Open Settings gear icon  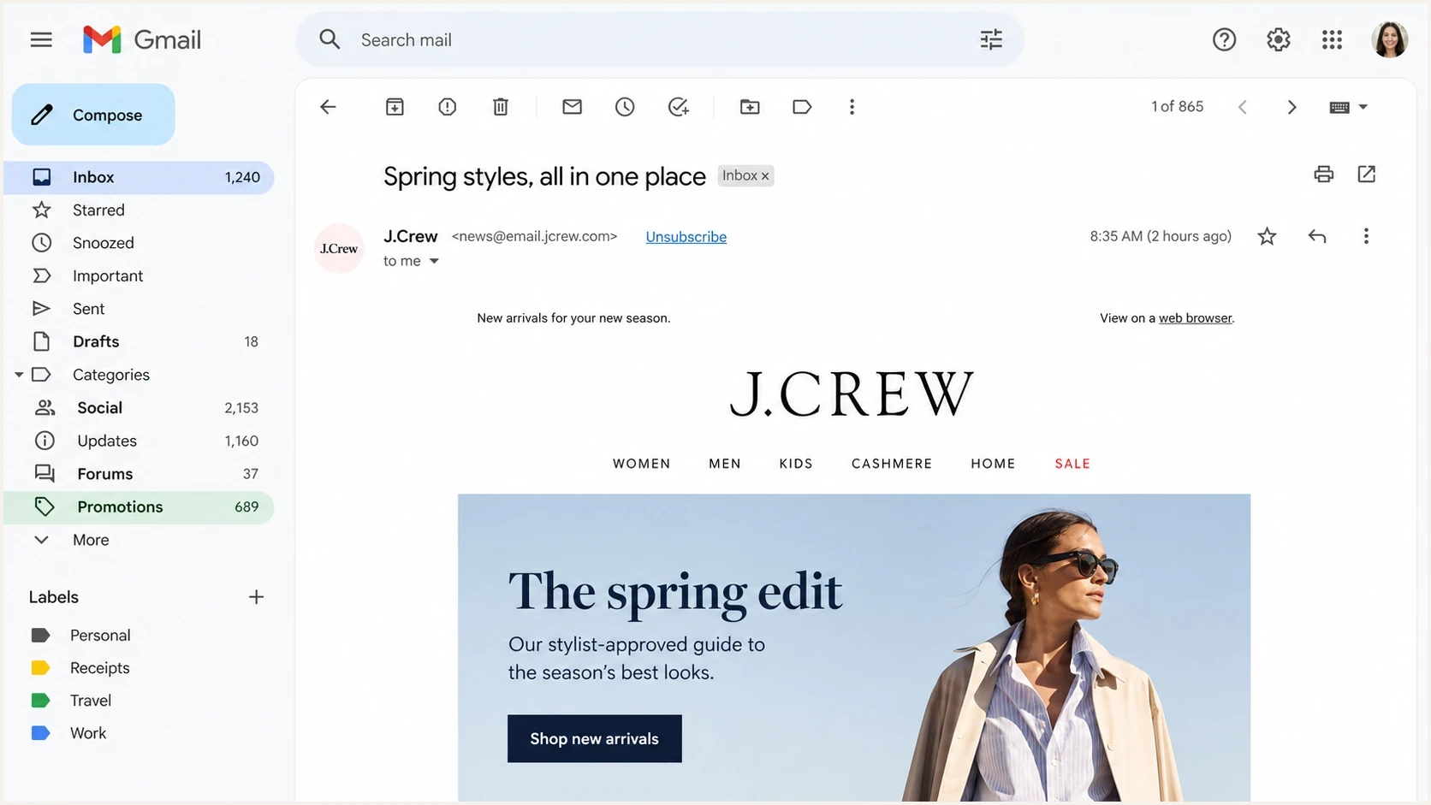pyautogui.click(x=1278, y=39)
